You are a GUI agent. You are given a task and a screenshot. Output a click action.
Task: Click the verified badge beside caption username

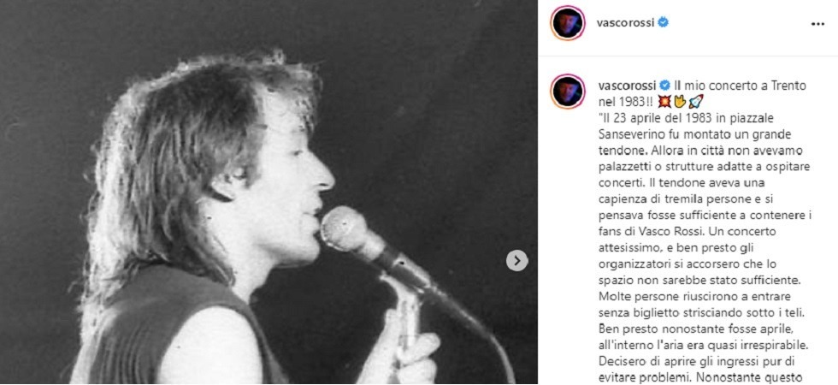tap(664, 86)
